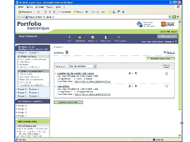Open Intentions in Portfolio de travail
Viewport: 190px width, 142px height.
click(x=25, y=62)
